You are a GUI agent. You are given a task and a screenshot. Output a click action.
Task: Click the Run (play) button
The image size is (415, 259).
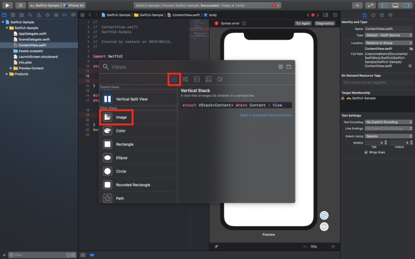[x=7, y=5]
